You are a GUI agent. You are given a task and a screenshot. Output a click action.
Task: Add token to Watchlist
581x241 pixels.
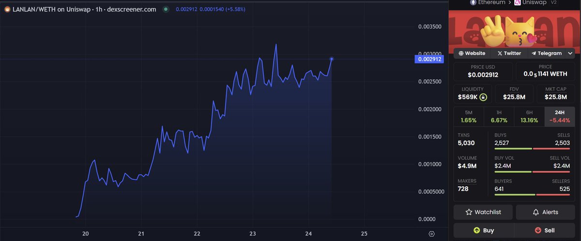[x=483, y=212]
